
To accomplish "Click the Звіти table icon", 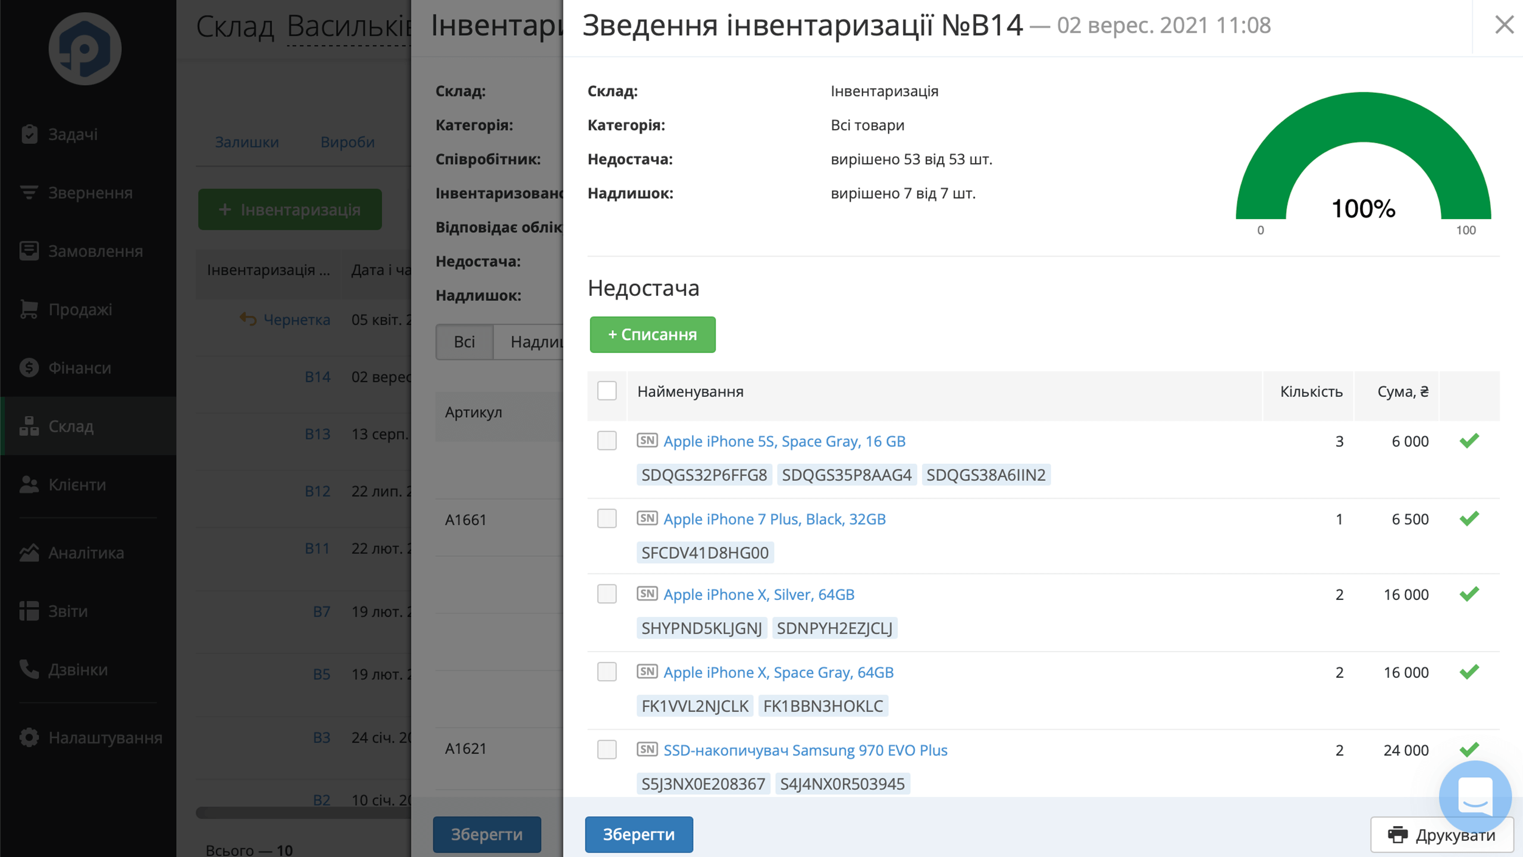I will point(29,611).
